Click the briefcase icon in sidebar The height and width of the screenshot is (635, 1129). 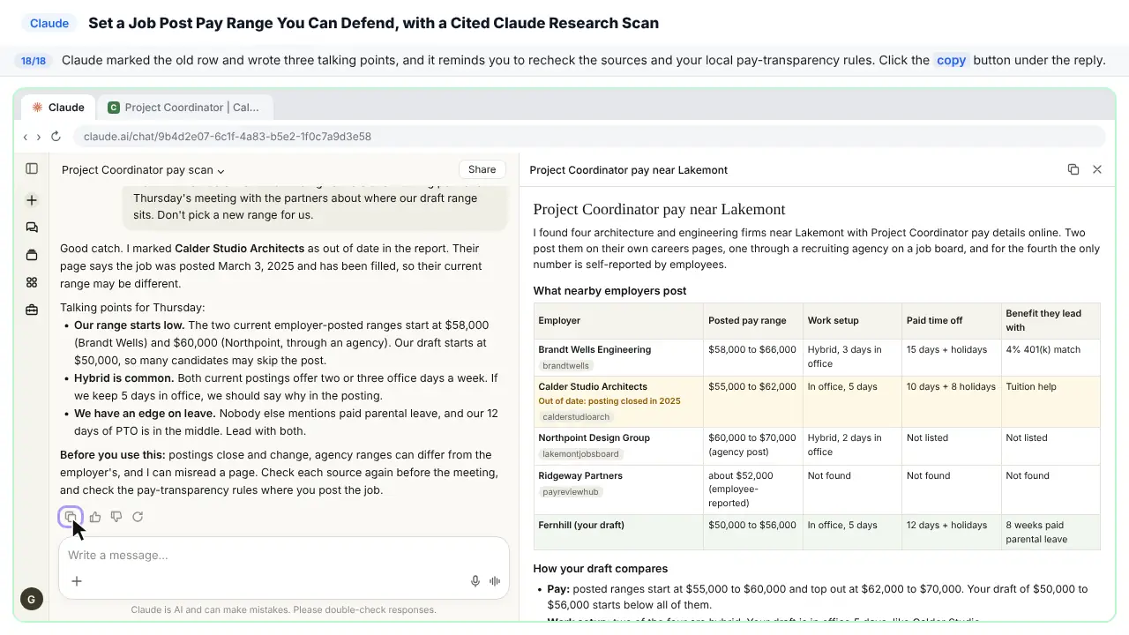32,310
